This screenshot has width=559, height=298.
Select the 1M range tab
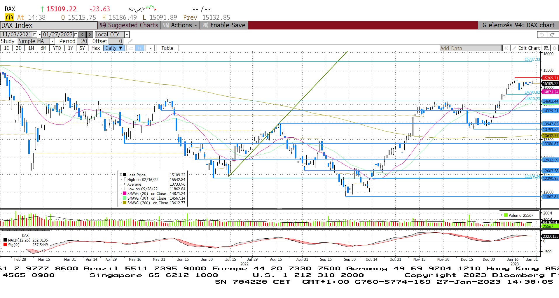31,48
